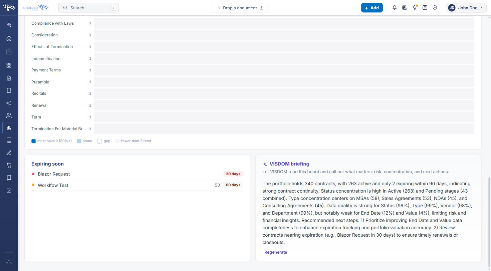Open the checkbox task icon in sidebar

click(x=9, y=191)
